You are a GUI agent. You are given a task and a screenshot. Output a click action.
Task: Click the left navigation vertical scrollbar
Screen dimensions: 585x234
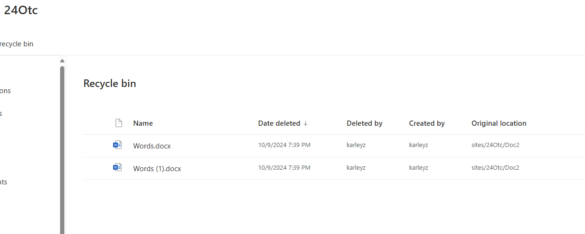tap(62, 150)
